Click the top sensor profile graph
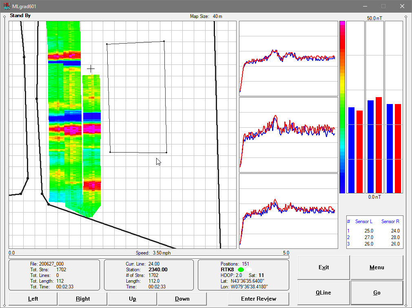The width and height of the screenshot is (412, 308). coord(288,59)
